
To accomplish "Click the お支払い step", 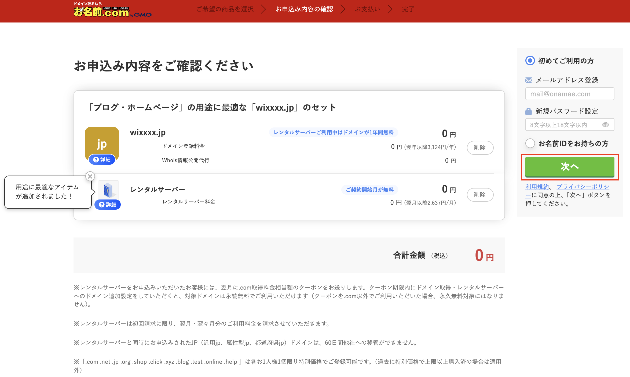I will coord(367,9).
